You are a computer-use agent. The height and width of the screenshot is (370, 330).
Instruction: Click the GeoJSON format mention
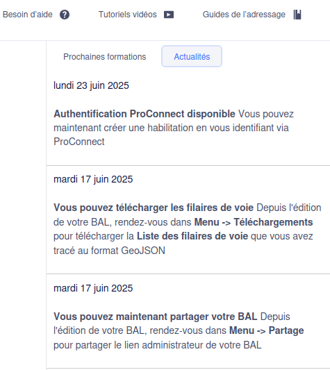(x=143, y=251)
